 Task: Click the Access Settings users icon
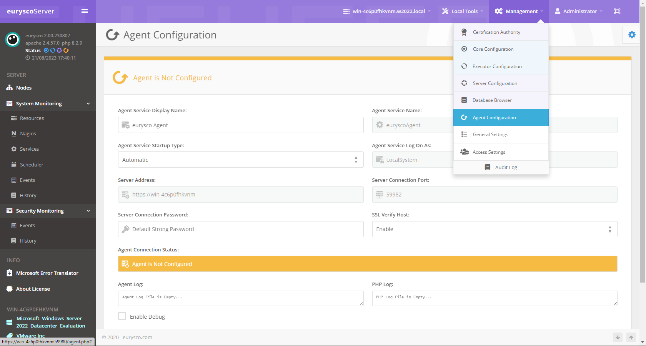coord(465,152)
